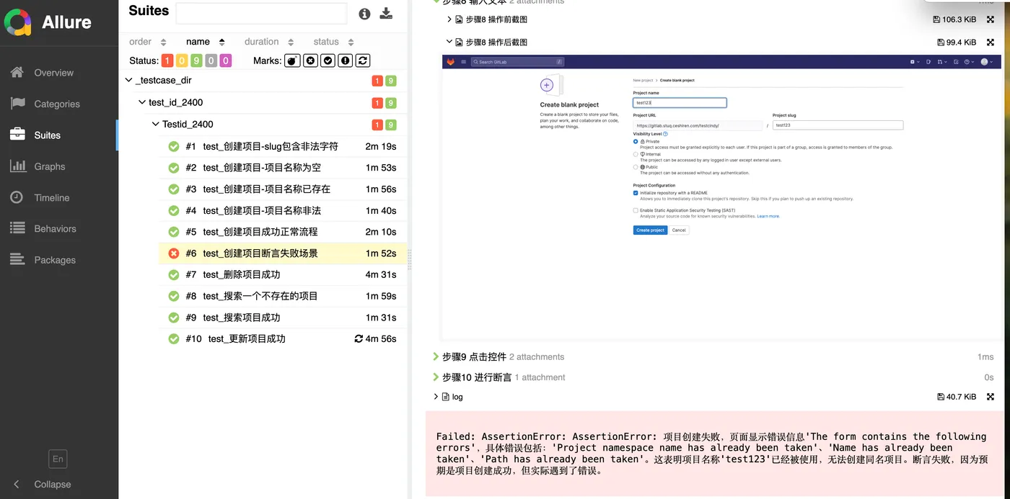Click the GitLab screenshot attachment image
The image size is (1010, 499).
[x=721, y=197]
